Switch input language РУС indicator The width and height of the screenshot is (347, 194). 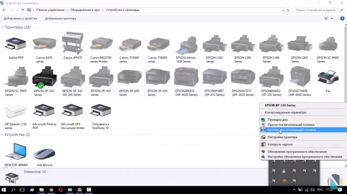pyautogui.click(x=320, y=190)
